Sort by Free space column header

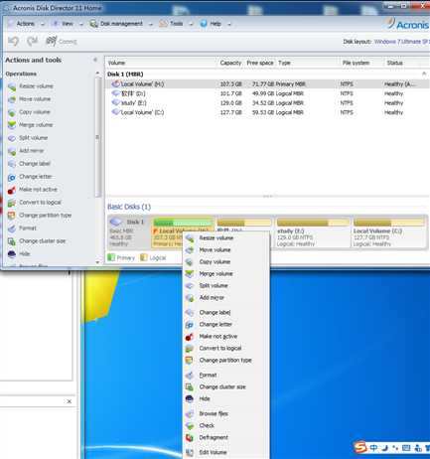(x=260, y=63)
